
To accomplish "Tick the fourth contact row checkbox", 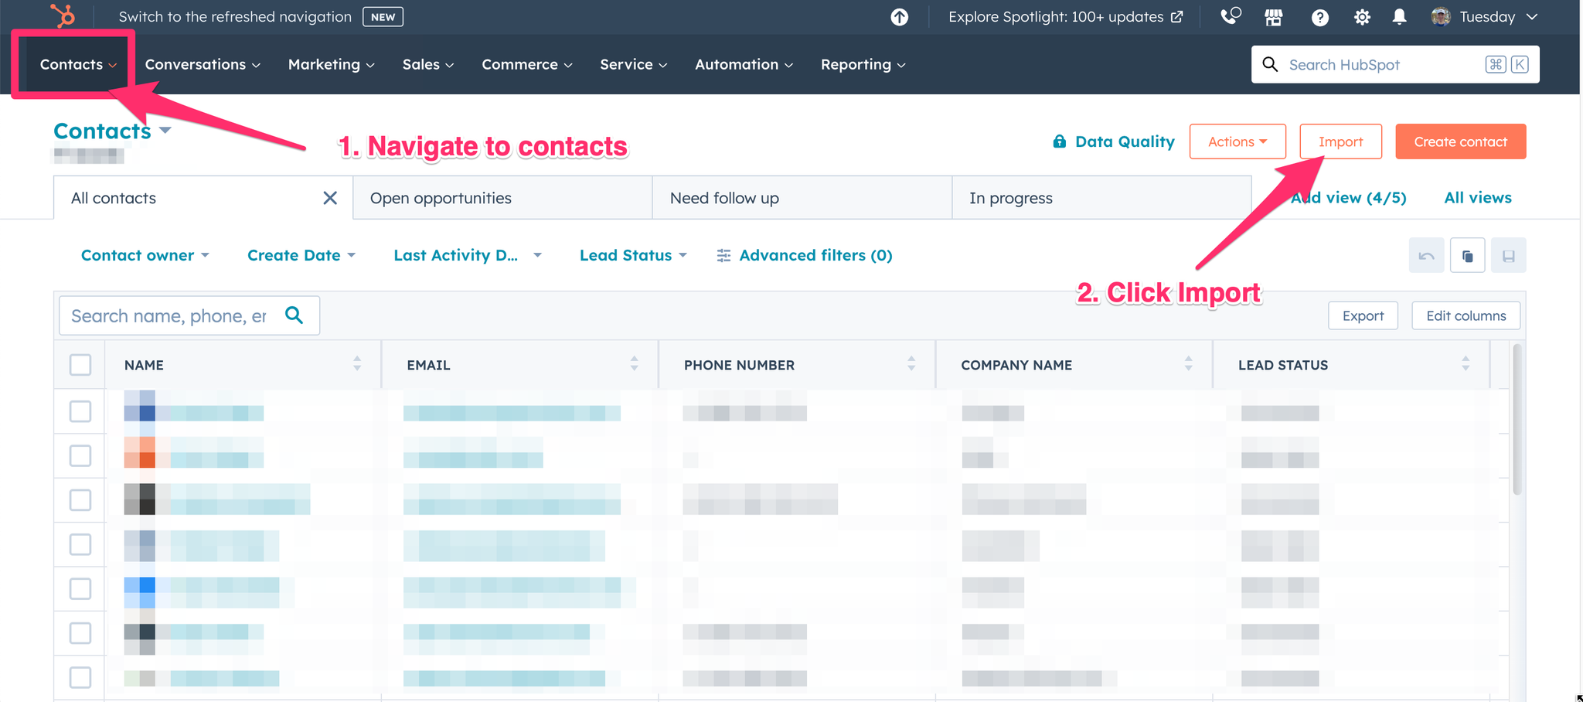I will pyautogui.click(x=80, y=544).
